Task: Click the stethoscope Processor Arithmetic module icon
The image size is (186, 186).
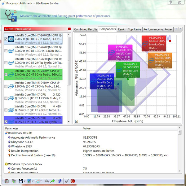Action: coord(11,16)
